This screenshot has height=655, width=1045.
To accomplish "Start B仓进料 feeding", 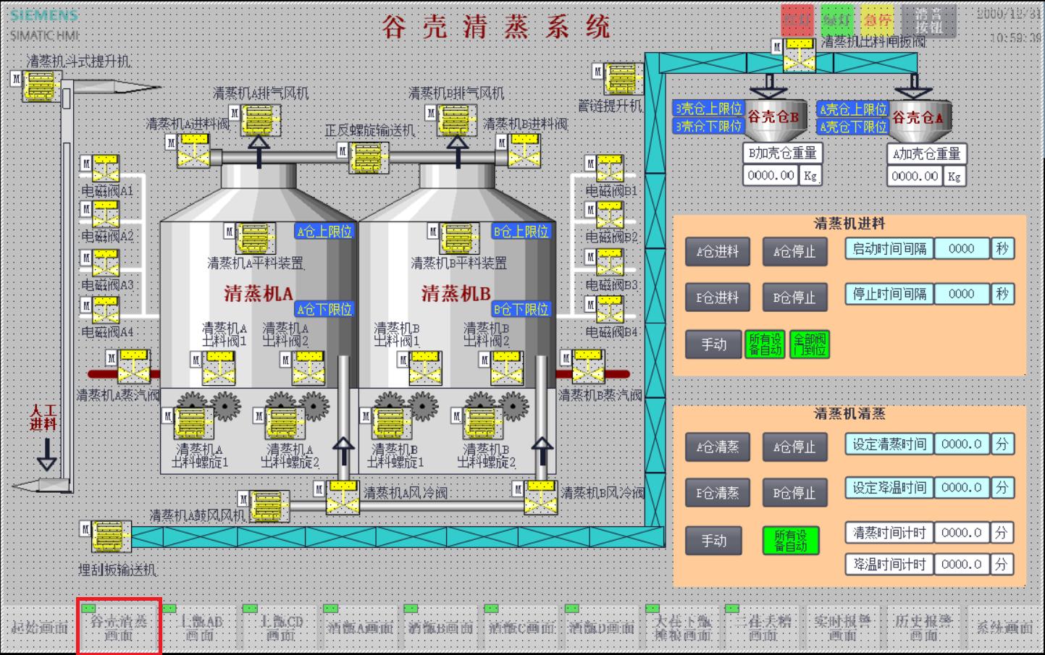I will (718, 297).
